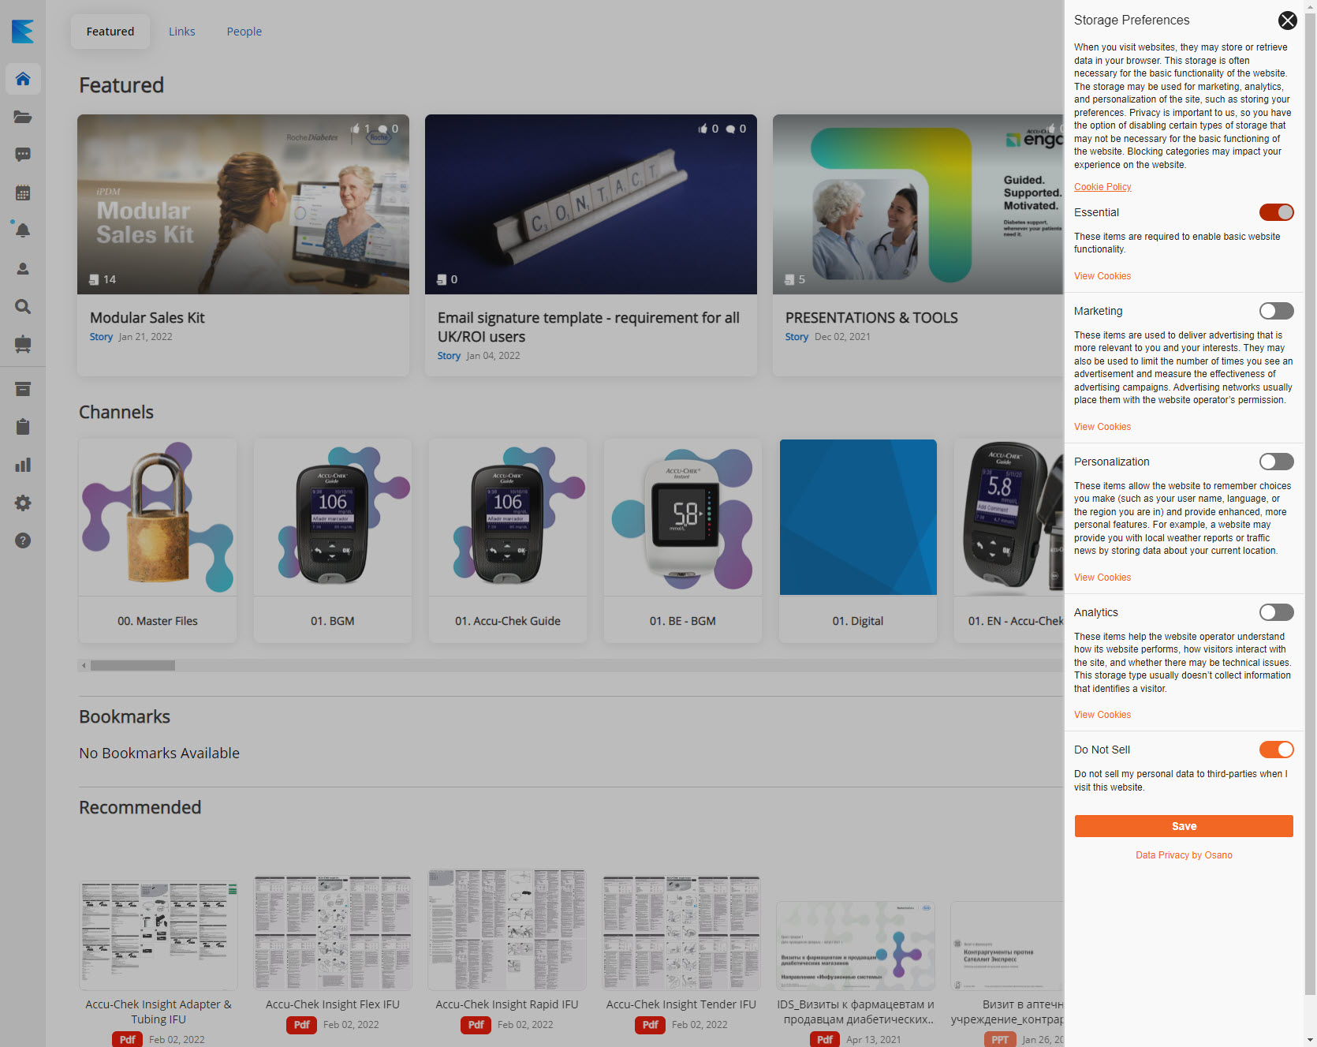The width and height of the screenshot is (1317, 1047).
Task: Enable the Personalization toggle
Action: pos(1276,462)
